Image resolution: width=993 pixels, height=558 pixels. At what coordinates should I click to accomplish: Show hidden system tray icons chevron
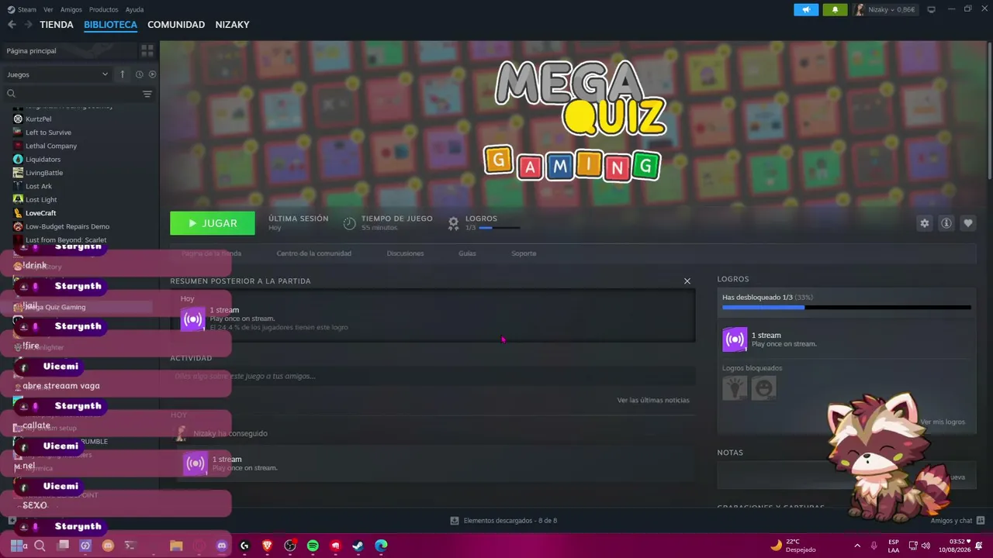tap(857, 546)
